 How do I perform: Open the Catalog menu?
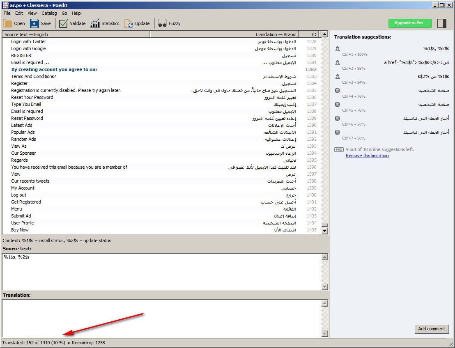point(49,13)
